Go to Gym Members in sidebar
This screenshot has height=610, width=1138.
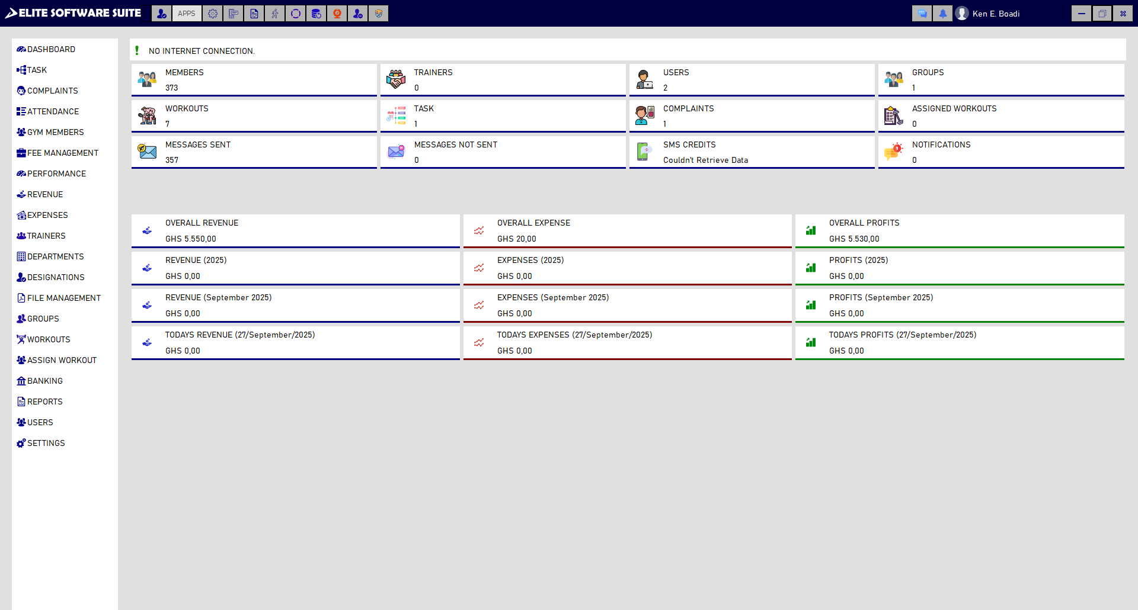click(55, 132)
